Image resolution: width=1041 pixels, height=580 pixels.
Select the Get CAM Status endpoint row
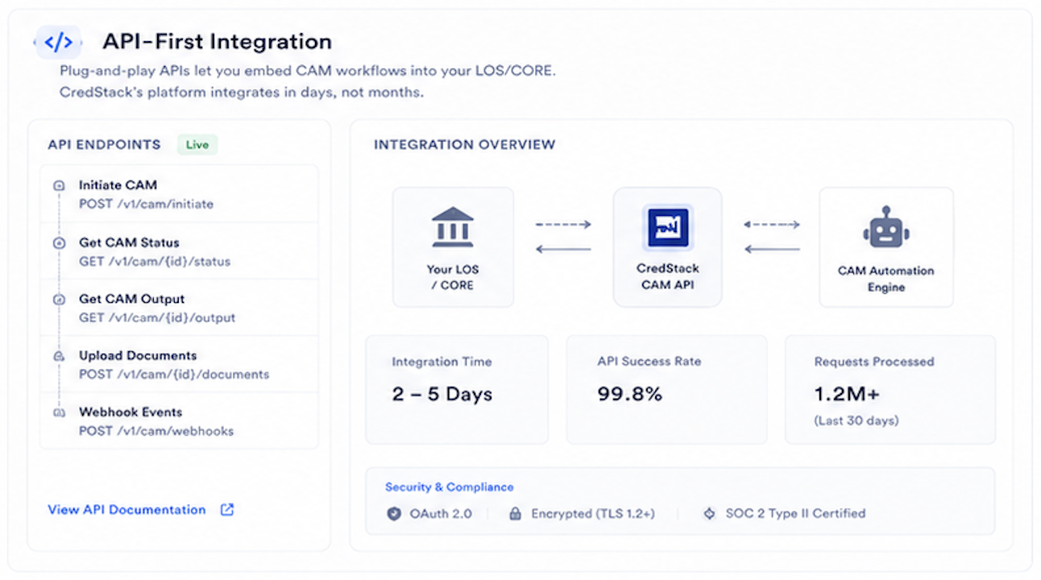click(179, 251)
